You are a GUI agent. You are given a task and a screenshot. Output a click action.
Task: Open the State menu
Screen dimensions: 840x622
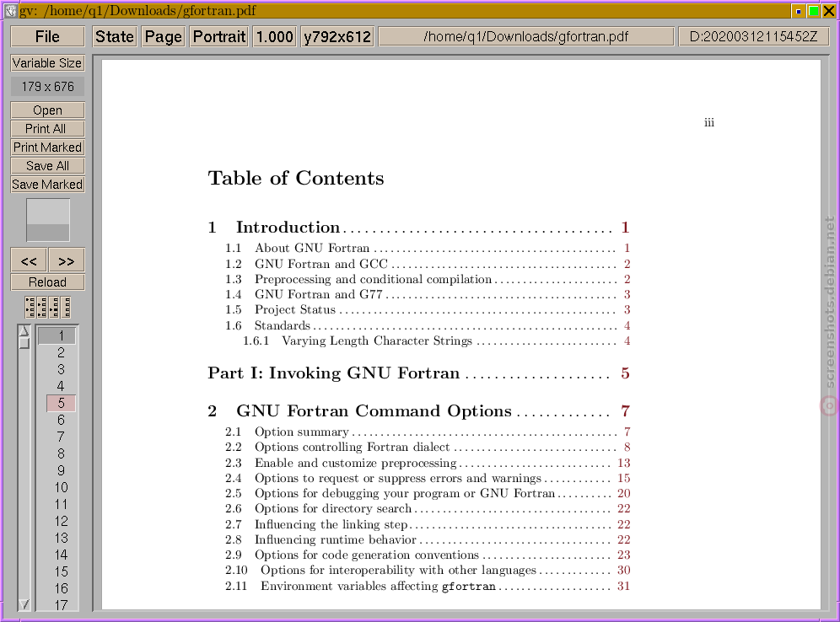pos(115,36)
